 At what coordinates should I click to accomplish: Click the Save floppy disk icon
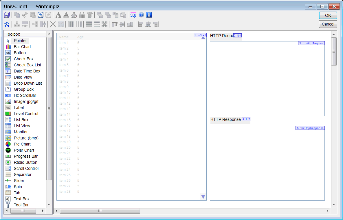7,15
